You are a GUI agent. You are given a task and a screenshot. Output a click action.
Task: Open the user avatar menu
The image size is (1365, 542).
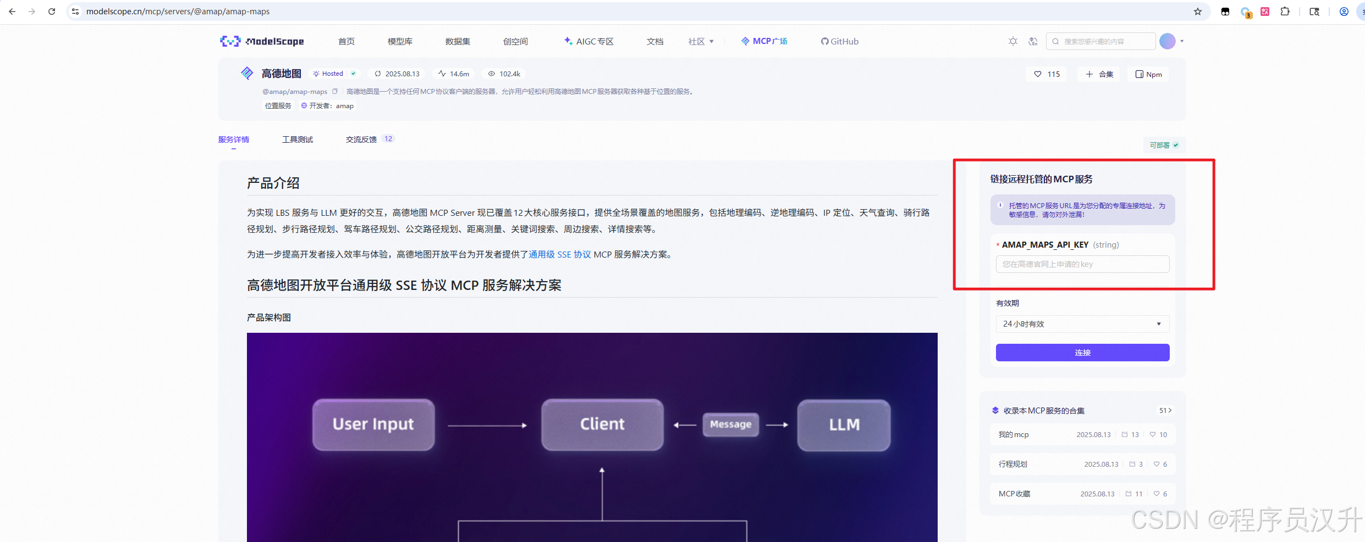[1167, 41]
